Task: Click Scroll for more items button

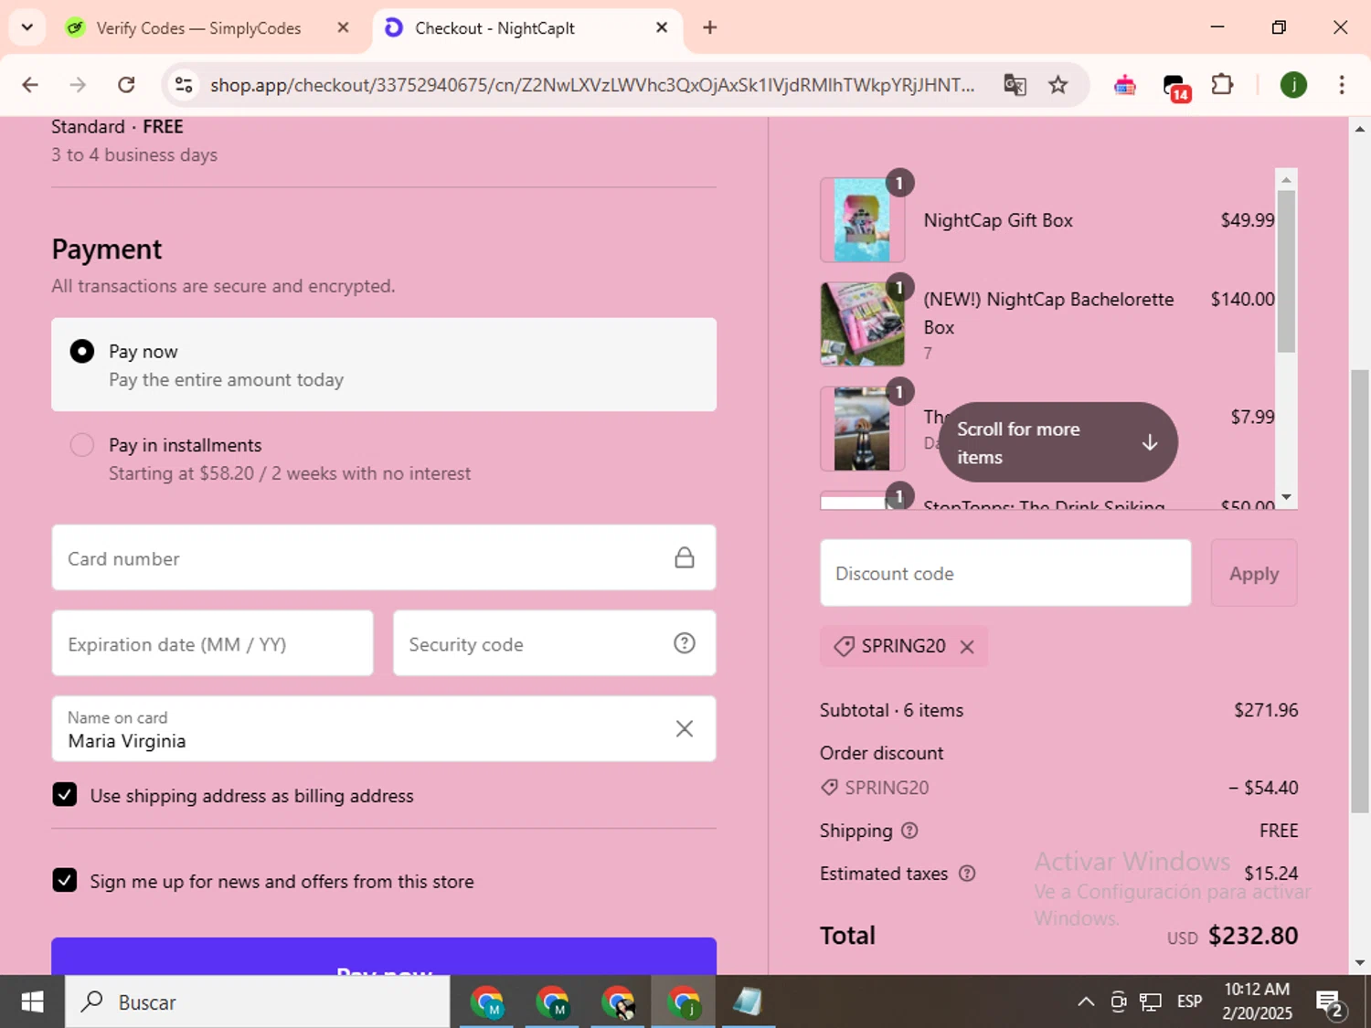Action: tap(1057, 442)
